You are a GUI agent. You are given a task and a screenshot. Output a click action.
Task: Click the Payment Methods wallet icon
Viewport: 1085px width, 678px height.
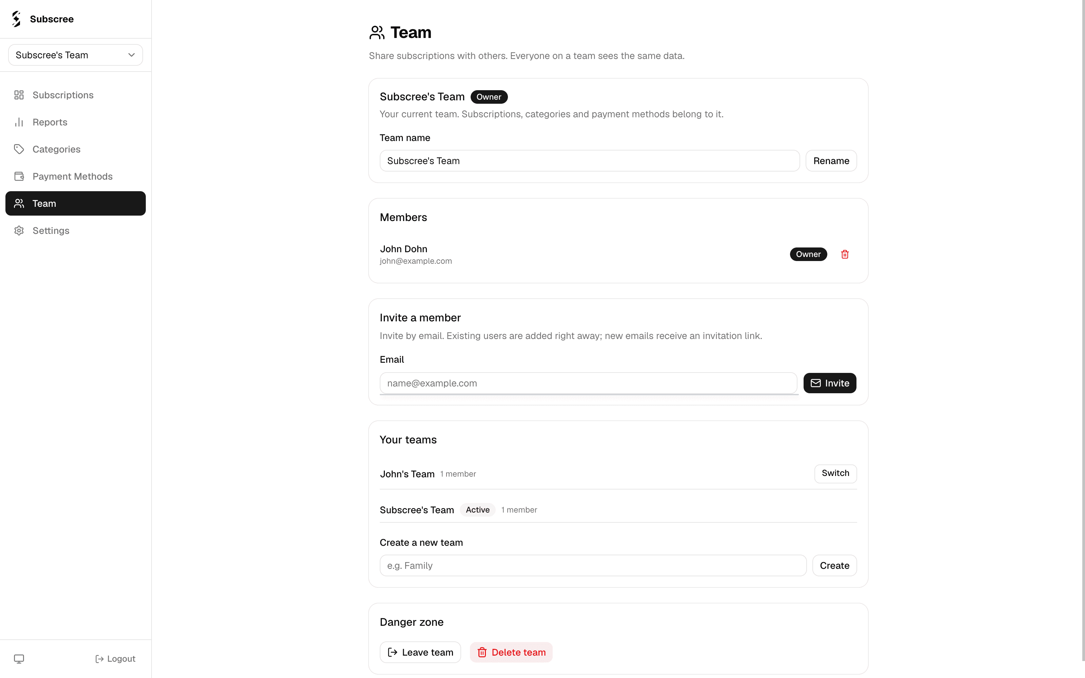19,176
